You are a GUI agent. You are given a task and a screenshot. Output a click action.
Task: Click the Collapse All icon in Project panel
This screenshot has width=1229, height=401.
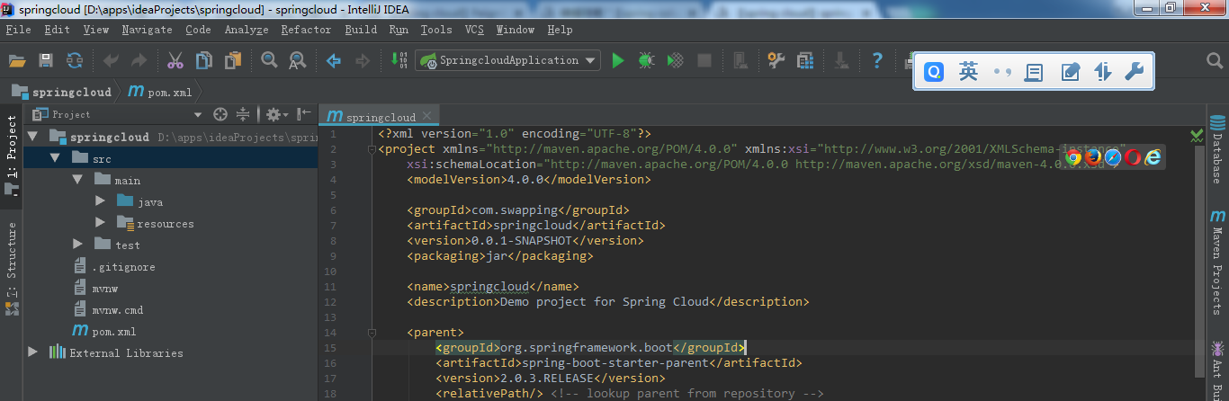click(243, 114)
